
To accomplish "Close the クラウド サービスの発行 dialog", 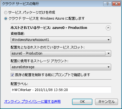I will pos(116,4).
